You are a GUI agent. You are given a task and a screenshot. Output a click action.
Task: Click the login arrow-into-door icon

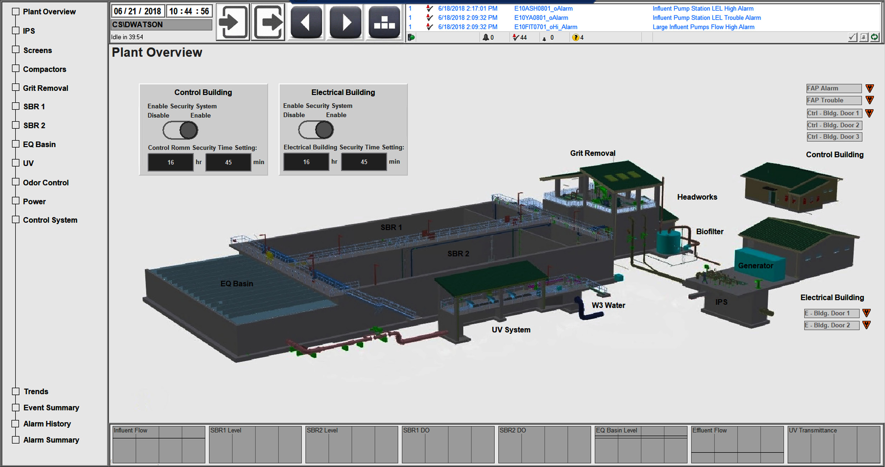233,22
